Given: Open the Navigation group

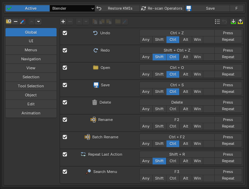Looking at the screenshot, I should tap(31, 59).
